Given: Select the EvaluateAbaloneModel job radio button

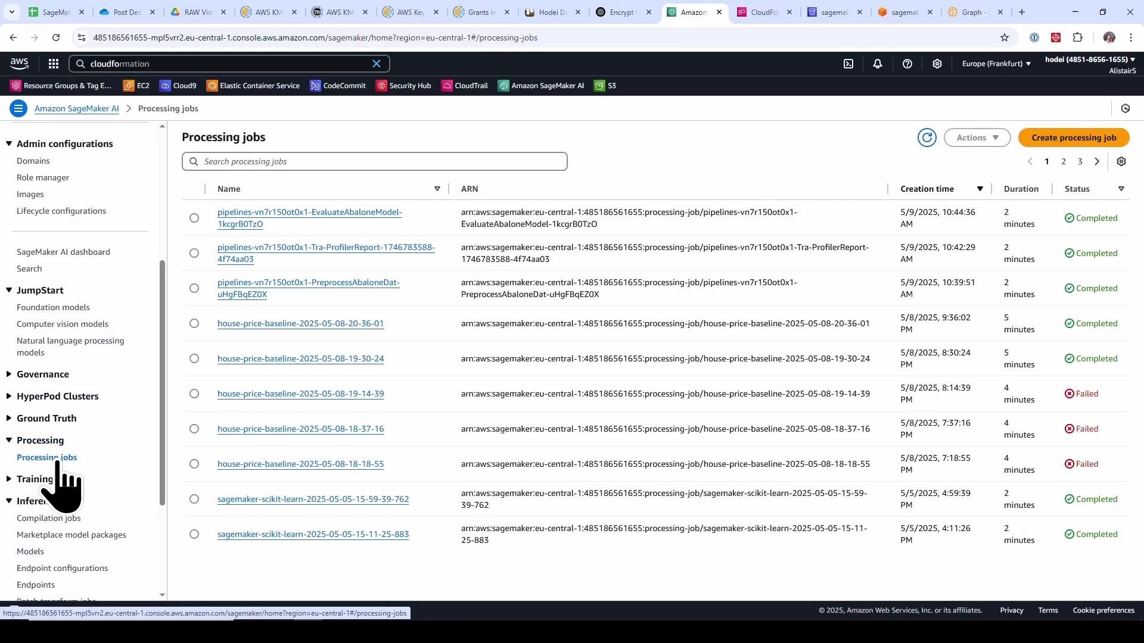Looking at the screenshot, I should 194,219.
